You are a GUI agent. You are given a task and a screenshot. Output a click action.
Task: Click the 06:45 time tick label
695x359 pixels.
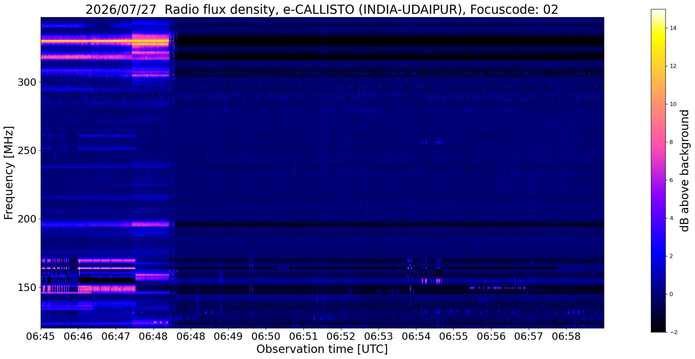[41, 336]
